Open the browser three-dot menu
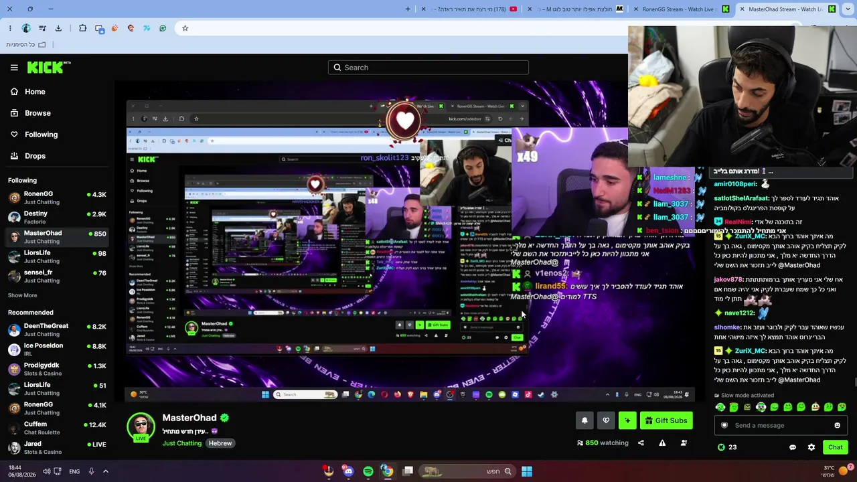 click(10, 28)
